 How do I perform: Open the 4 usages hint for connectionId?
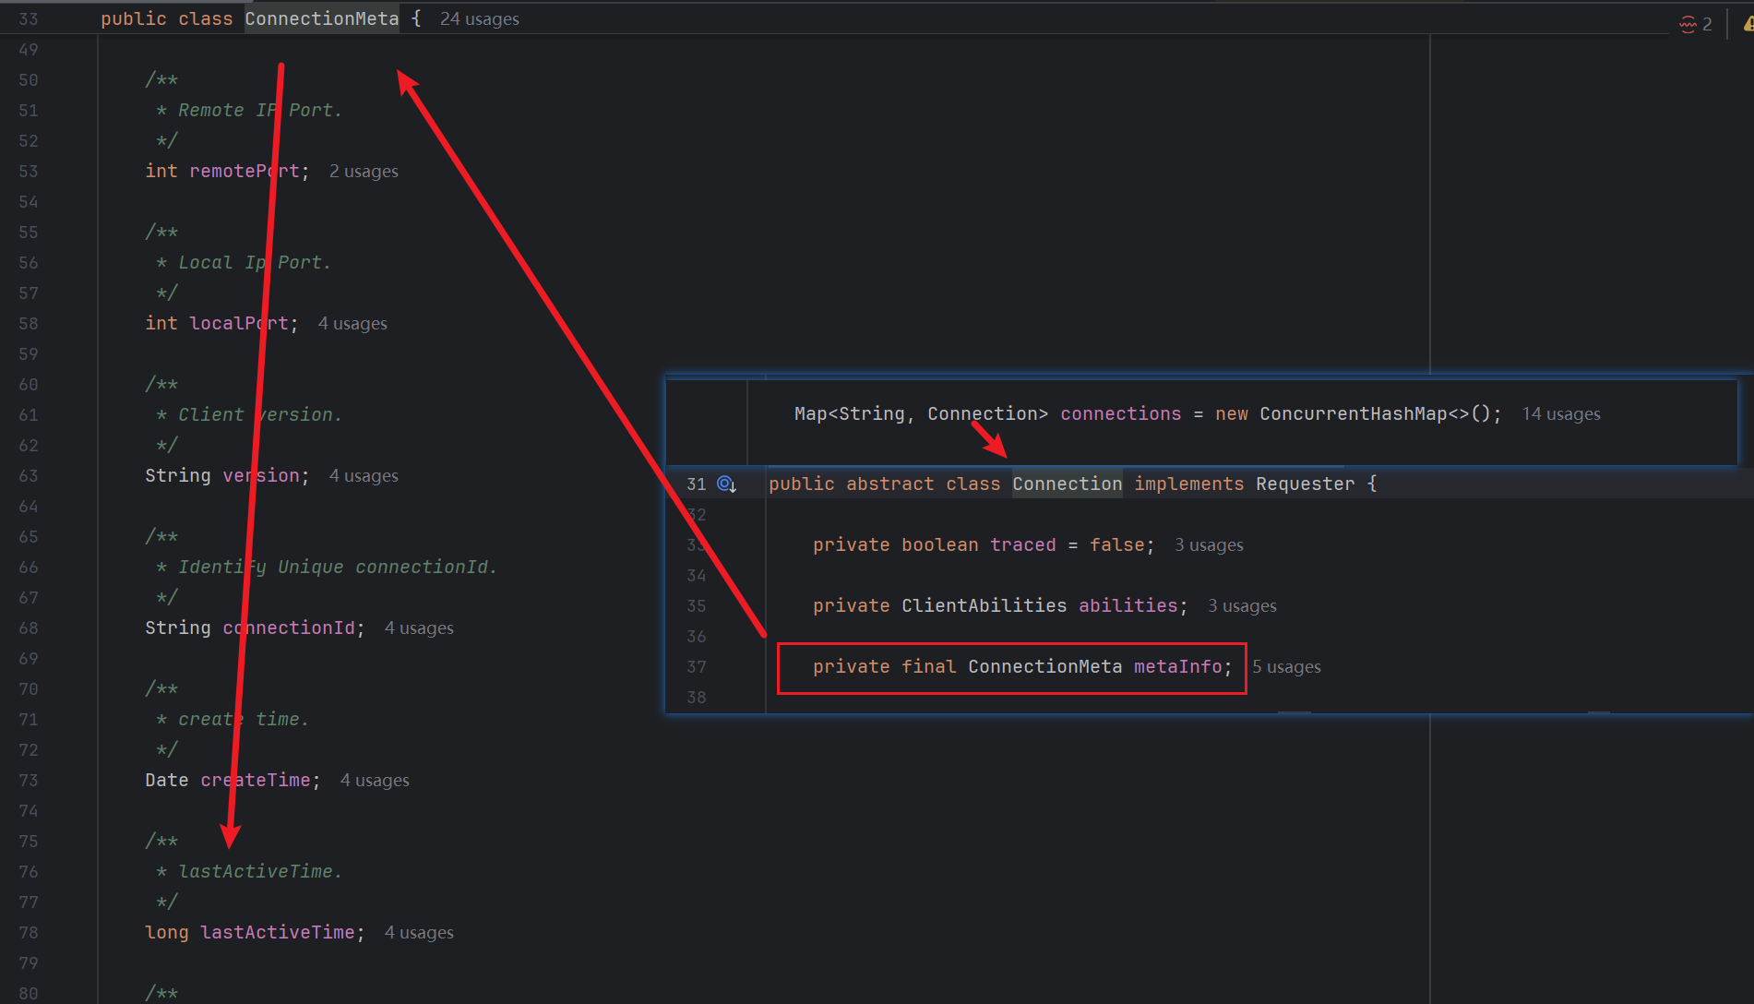pos(419,628)
